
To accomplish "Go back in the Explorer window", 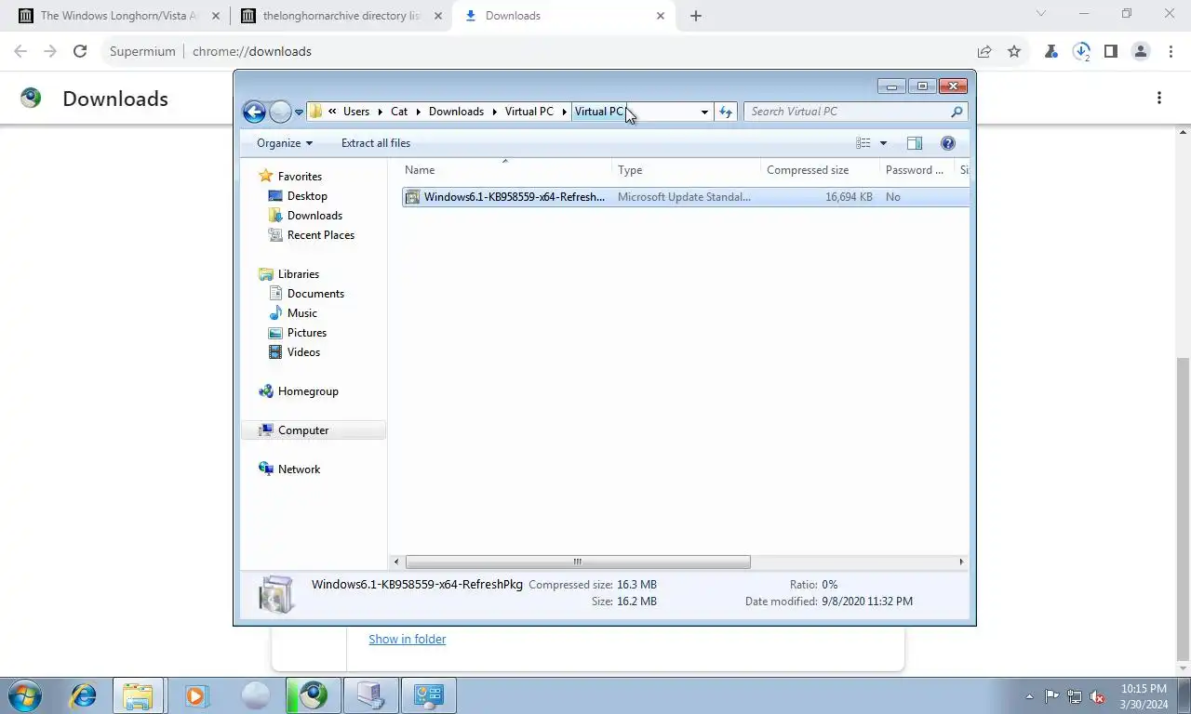I will click(x=254, y=112).
